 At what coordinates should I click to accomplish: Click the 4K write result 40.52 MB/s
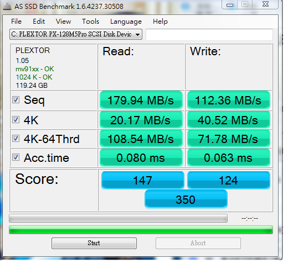[x=229, y=120]
